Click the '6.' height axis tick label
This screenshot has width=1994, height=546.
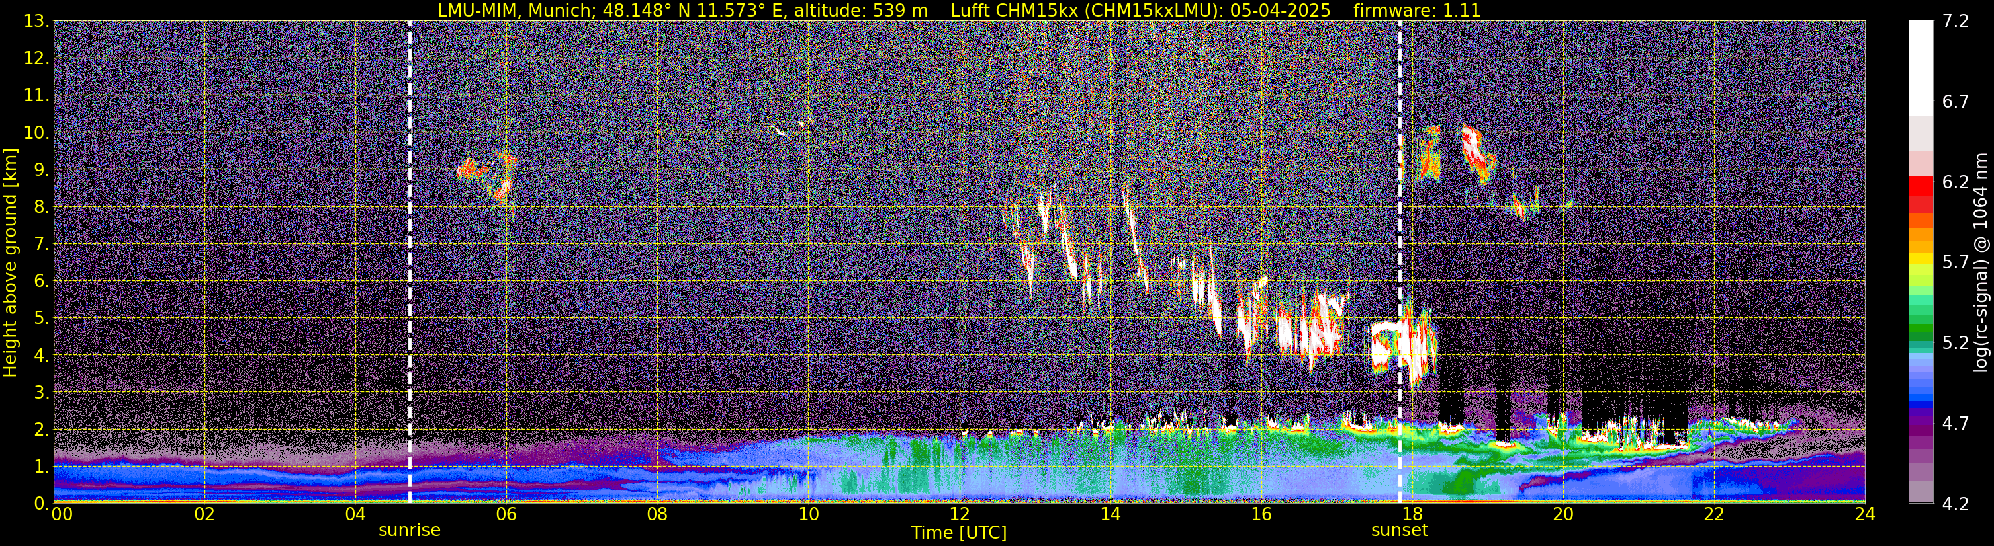pyautogui.click(x=41, y=281)
